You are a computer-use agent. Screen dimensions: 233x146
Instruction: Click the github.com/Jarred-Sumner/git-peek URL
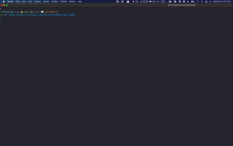coord(46,15)
